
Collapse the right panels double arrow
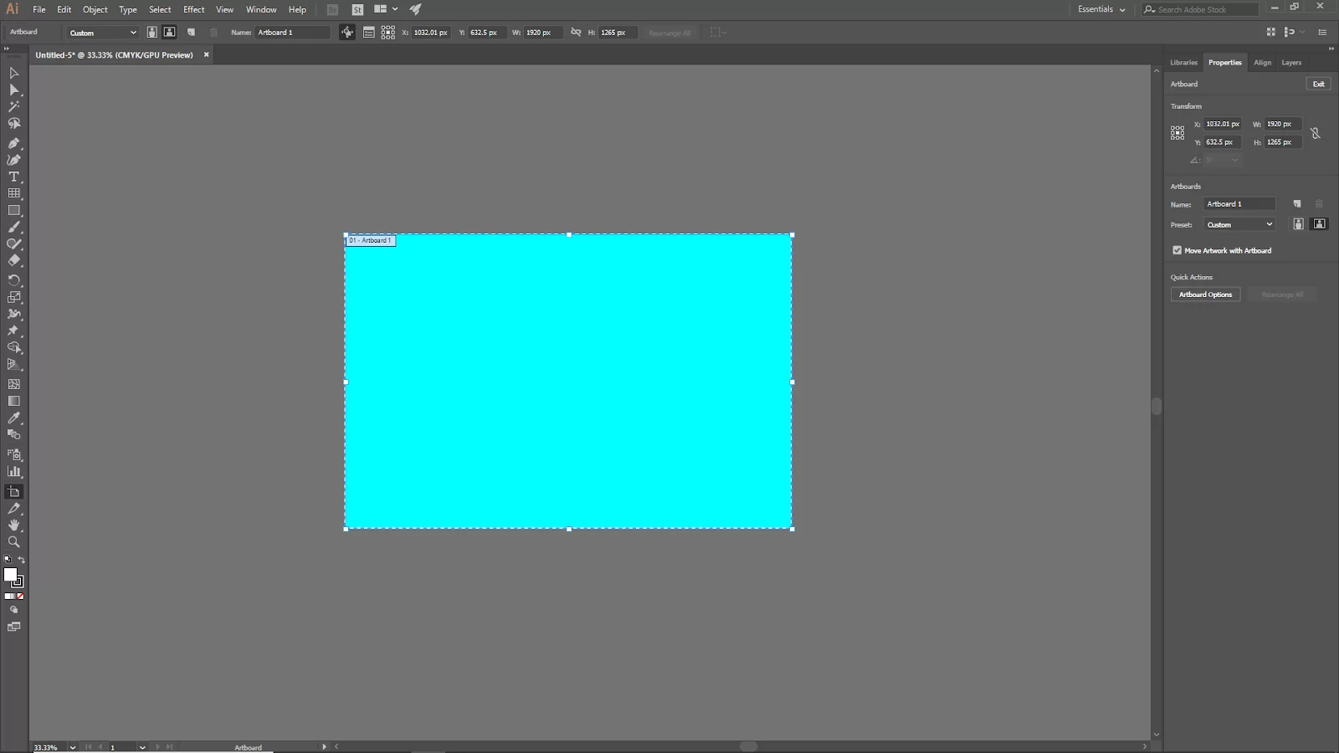pos(1331,49)
